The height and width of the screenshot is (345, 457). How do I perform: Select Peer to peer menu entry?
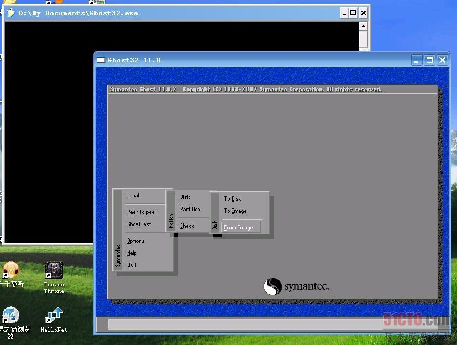coord(141,212)
